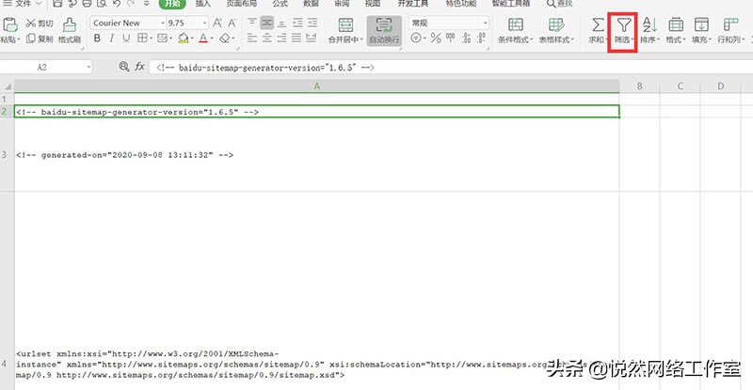Viewport: 753px width, 390px height.
Task: Click the decrease decimal places icon
Action: tap(482, 38)
